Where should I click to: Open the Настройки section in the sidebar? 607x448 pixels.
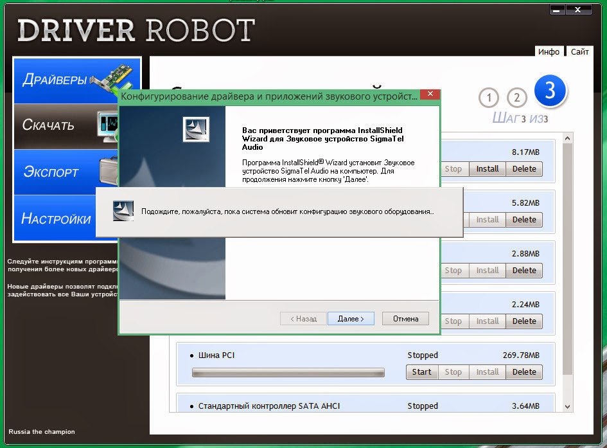tap(55, 218)
